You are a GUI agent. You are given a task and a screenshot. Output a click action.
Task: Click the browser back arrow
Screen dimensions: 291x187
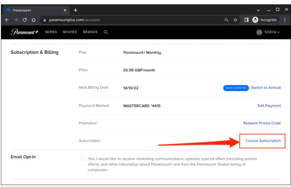point(7,20)
